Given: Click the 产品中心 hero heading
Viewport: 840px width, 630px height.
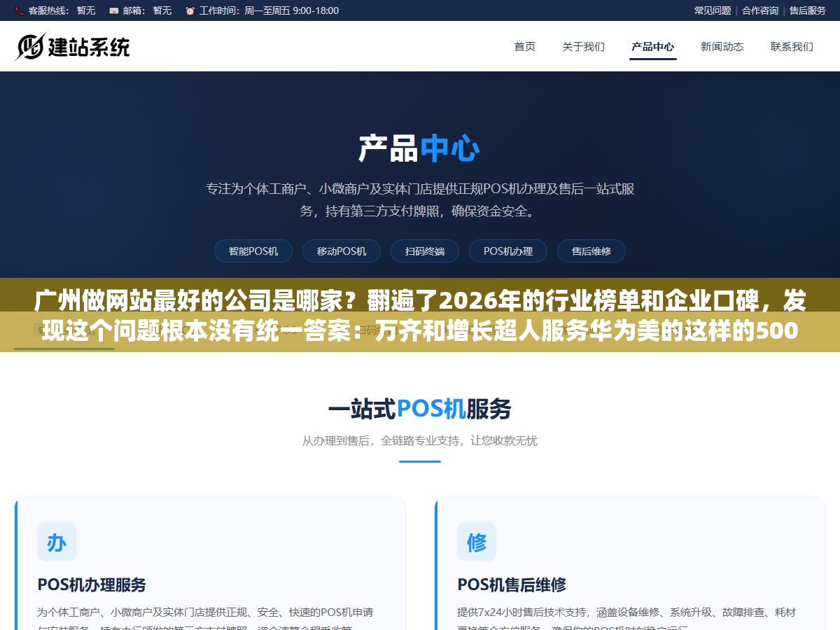Looking at the screenshot, I should [419, 148].
